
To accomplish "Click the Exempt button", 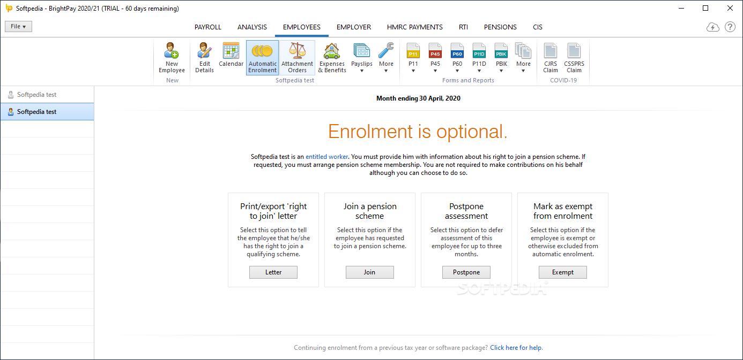I will pos(563,272).
